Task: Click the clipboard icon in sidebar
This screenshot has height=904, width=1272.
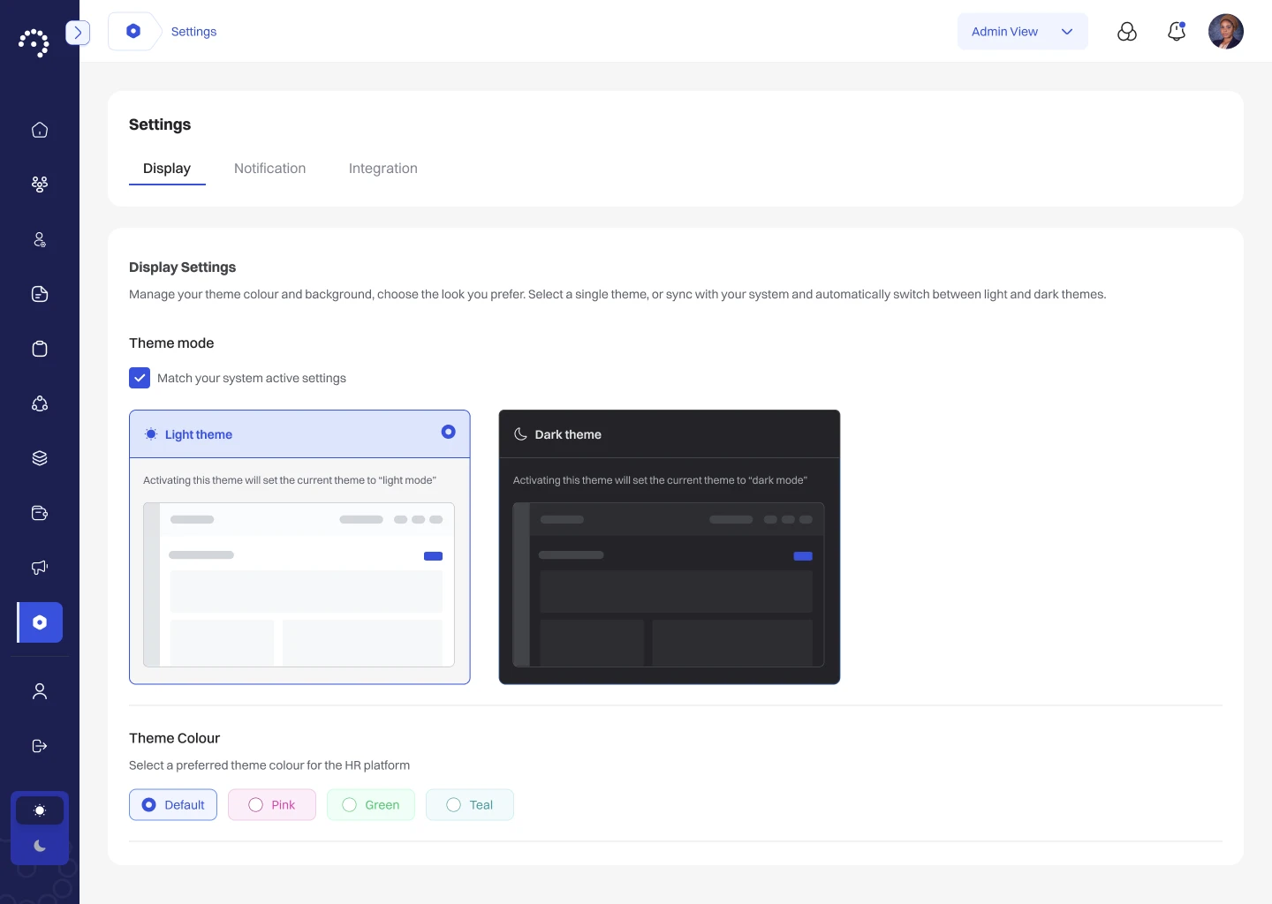Action: click(40, 349)
